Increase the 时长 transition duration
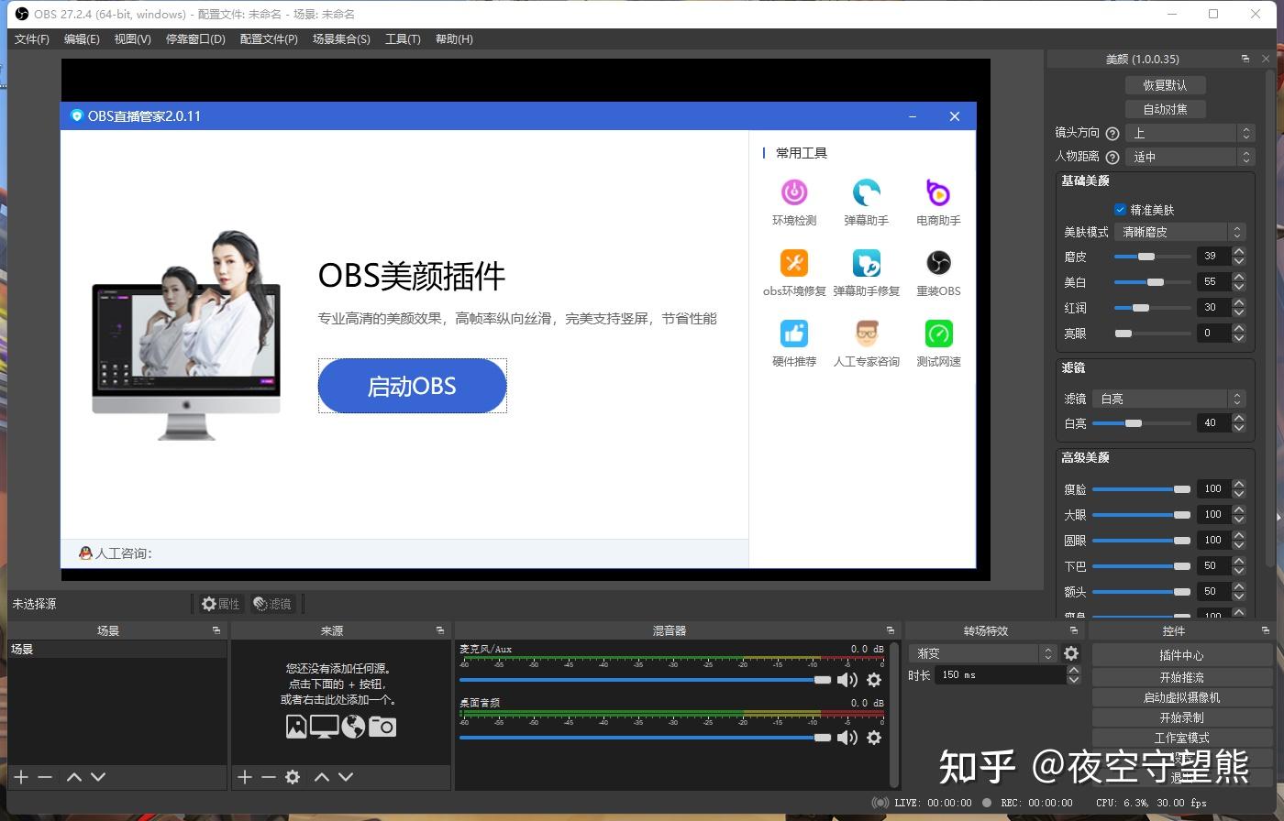The height and width of the screenshot is (821, 1284). [1073, 671]
